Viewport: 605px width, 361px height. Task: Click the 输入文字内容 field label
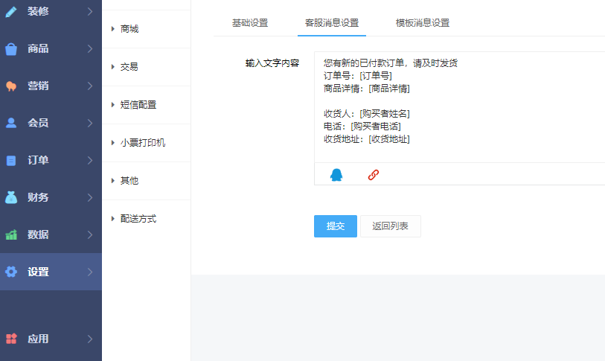(x=272, y=63)
